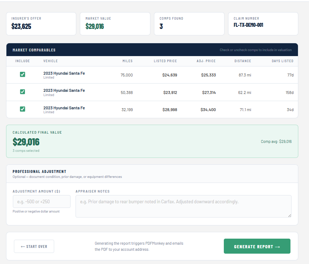Click 'Check or uncheck comps' hint text
This screenshot has width=309, height=264.
(256, 50)
